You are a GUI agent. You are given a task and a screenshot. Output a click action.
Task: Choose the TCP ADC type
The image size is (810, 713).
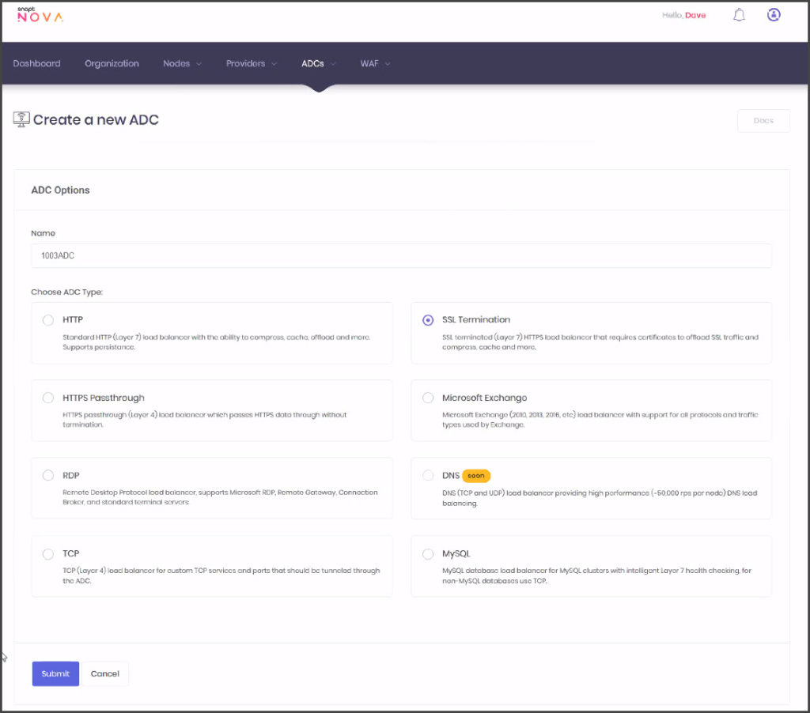pyautogui.click(x=47, y=553)
